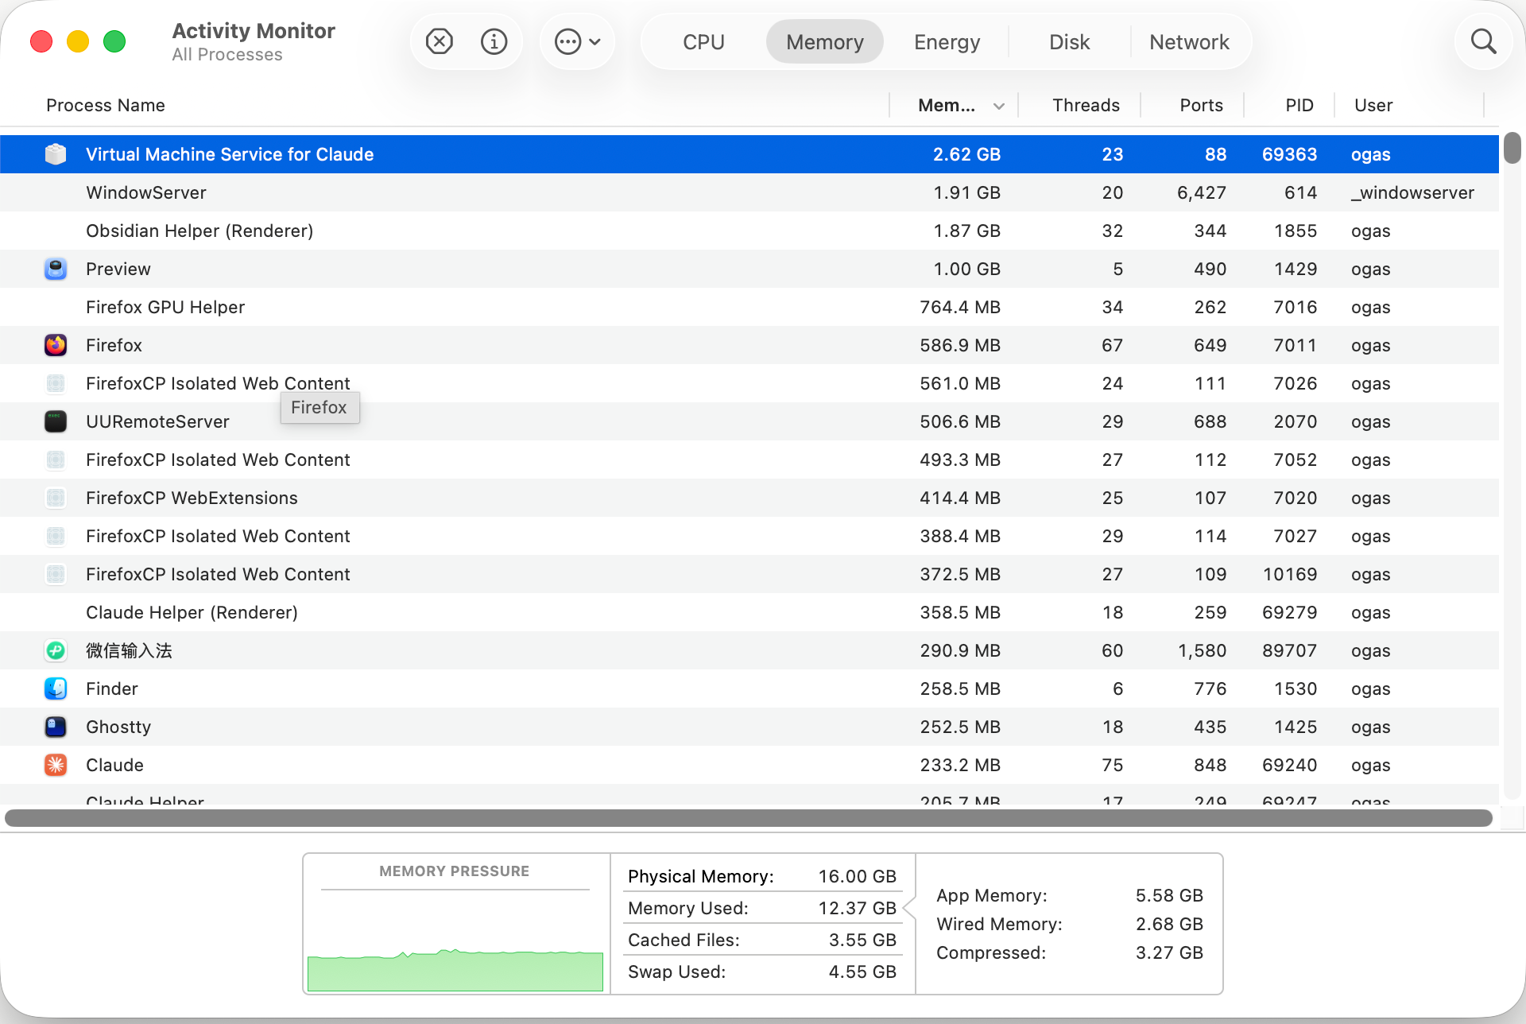Switch to the Disk tab
1526x1024 pixels.
tap(1069, 42)
